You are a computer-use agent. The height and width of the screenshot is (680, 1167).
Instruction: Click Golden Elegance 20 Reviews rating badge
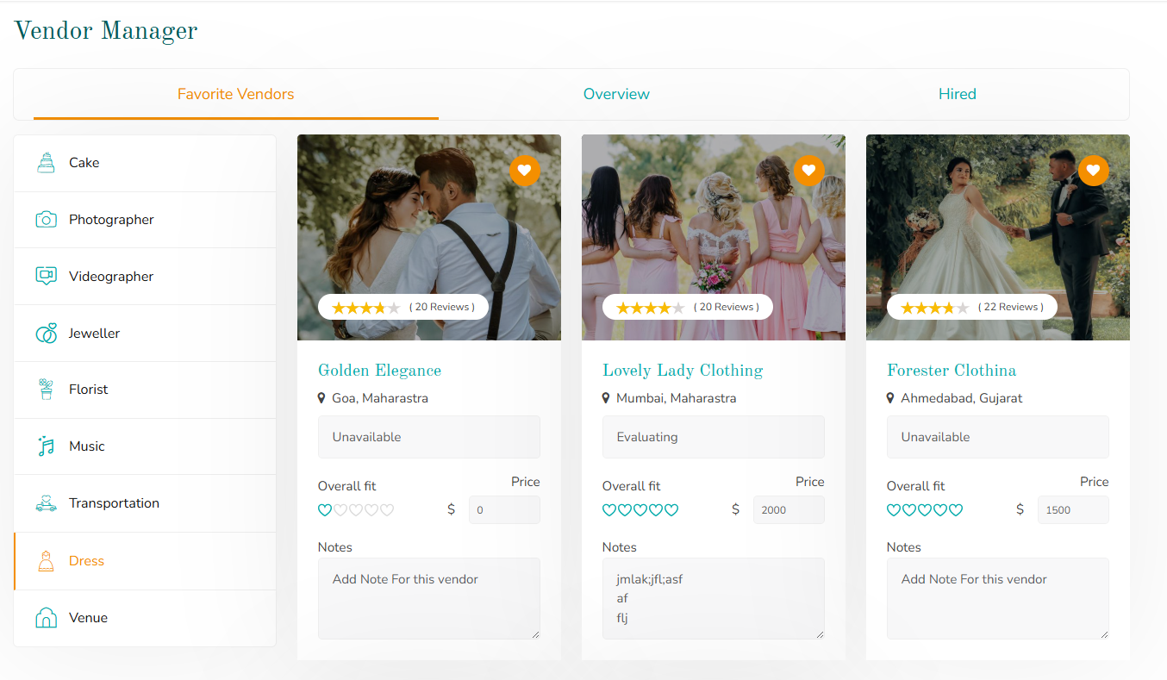(x=403, y=307)
